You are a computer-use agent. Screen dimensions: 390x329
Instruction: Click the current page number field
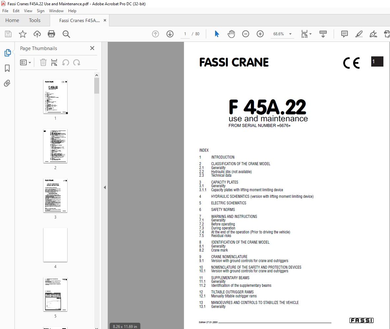[x=185, y=34]
